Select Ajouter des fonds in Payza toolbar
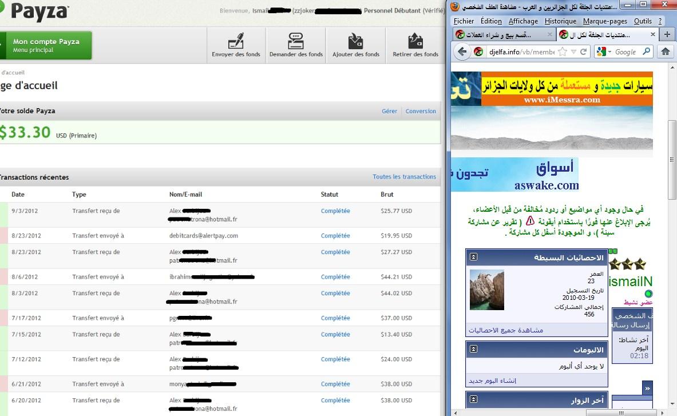Image resolution: width=677 pixels, height=416 pixels. point(356,45)
